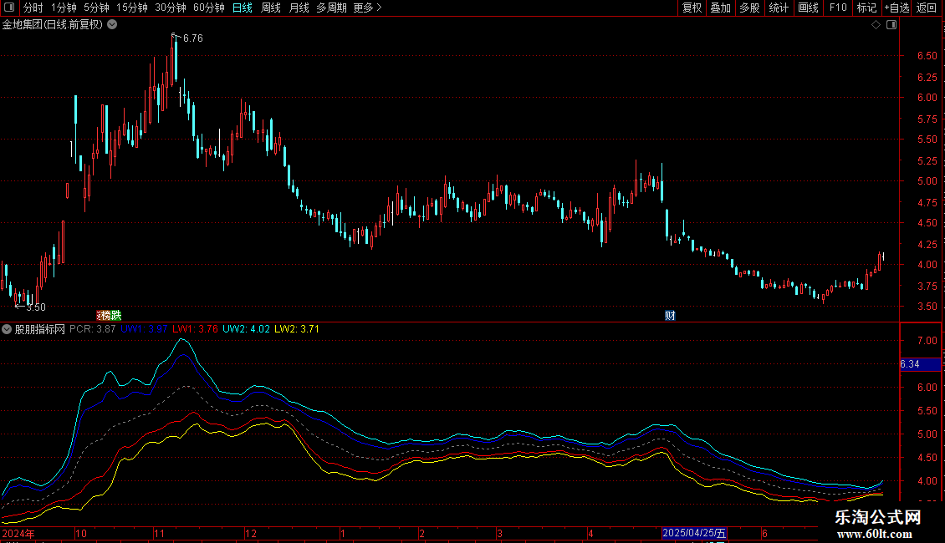Image resolution: width=945 pixels, height=543 pixels.
Task: Click the highlighted 2025/04/25/五 date label
Action: [694, 533]
